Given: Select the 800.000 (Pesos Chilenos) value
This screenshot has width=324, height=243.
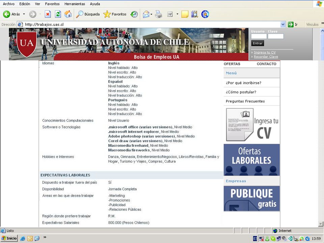Looking at the screenshot, I should pos(129,223).
